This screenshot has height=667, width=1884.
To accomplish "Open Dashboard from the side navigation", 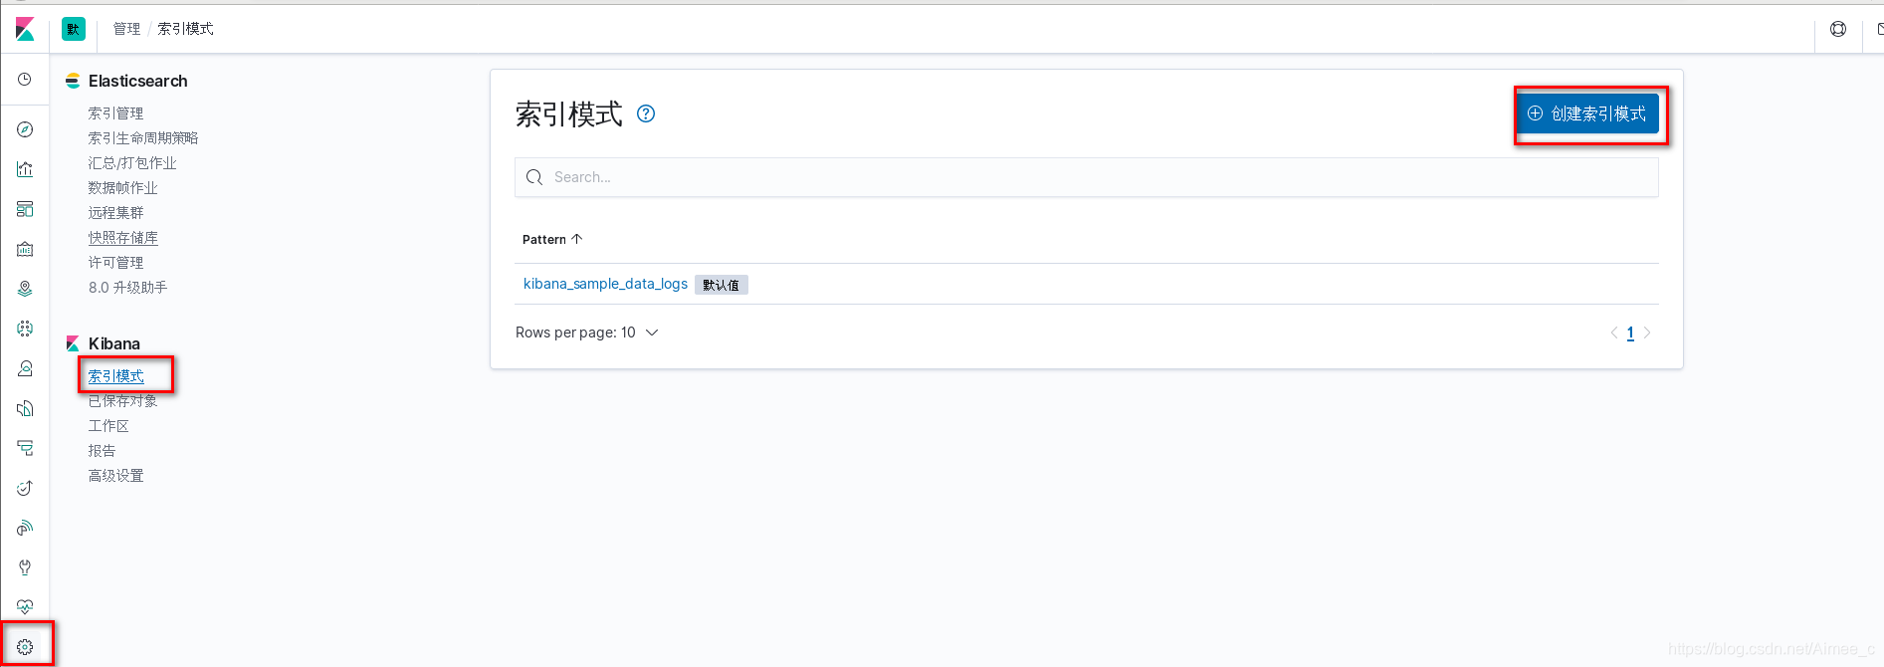I will pyautogui.click(x=25, y=209).
